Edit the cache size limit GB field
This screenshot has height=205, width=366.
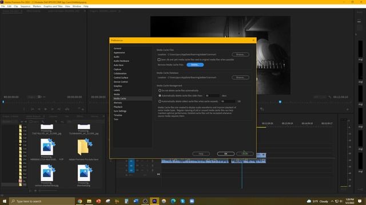click(x=228, y=101)
